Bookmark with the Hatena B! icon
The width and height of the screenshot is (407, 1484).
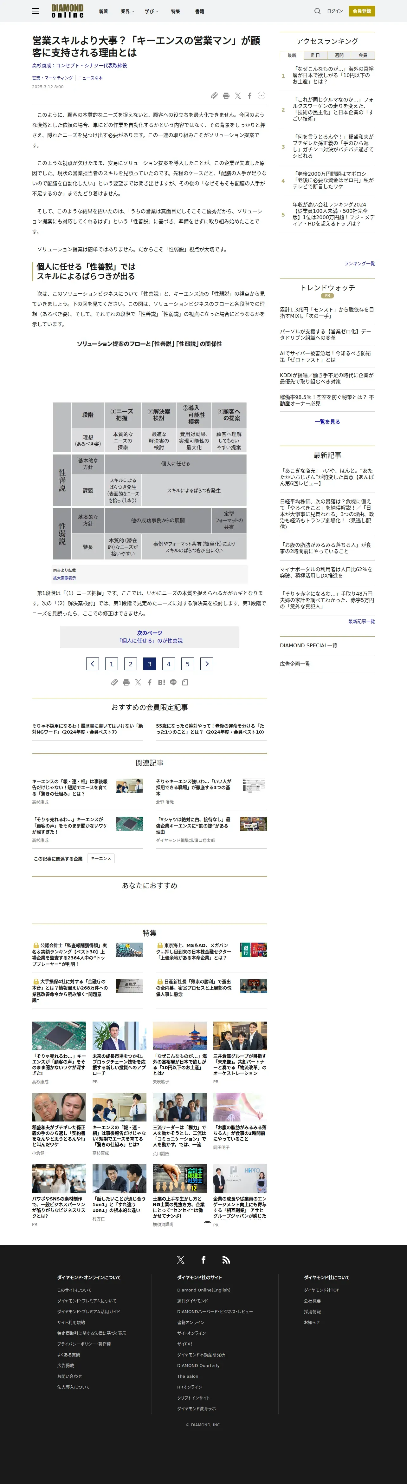click(161, 682)
